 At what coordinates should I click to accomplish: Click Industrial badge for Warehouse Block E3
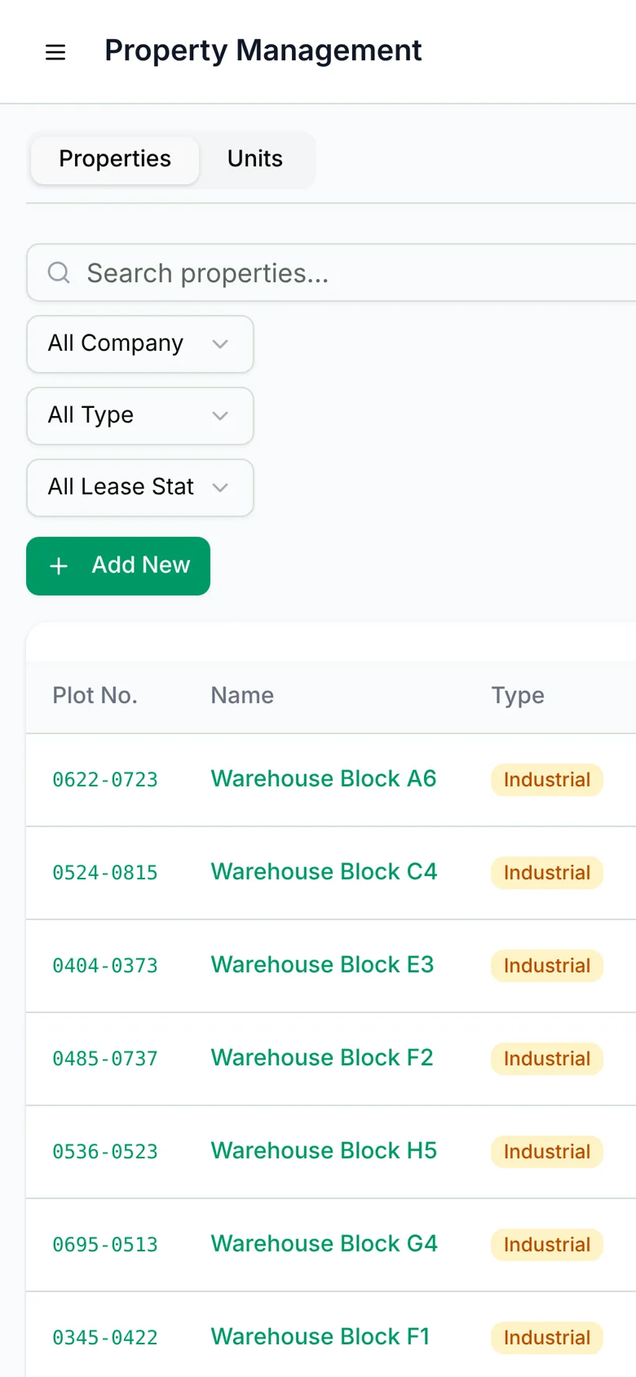coord(547,966)
